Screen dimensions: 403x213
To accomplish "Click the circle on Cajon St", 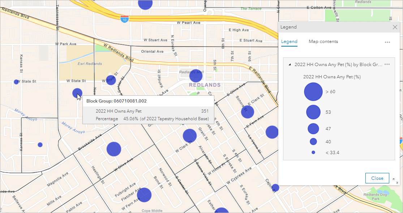I will pyautogui.click(x=275, y=188).
